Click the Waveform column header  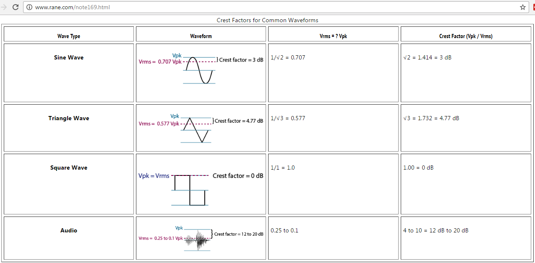(x=201, y=36)
